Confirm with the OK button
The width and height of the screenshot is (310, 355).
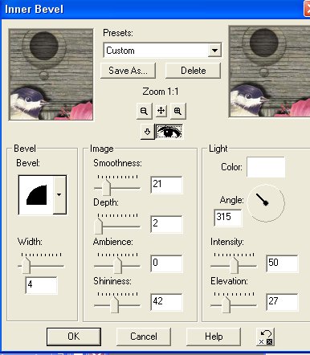tap(74, 337)
